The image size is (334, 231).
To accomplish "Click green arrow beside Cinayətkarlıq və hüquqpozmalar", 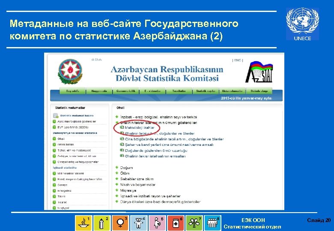I will click(x=54, y=162).
